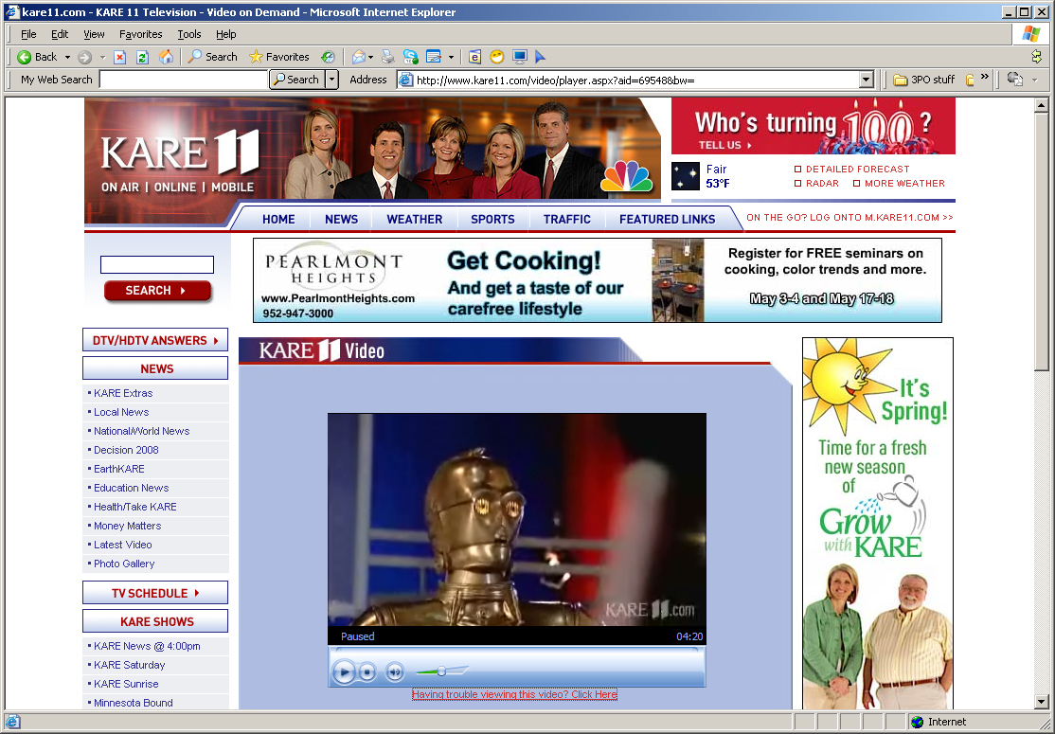This screenshot has width=1055, height=734.
Task: Expand the My Web Search button dropdown
Action: pos(331,80)
